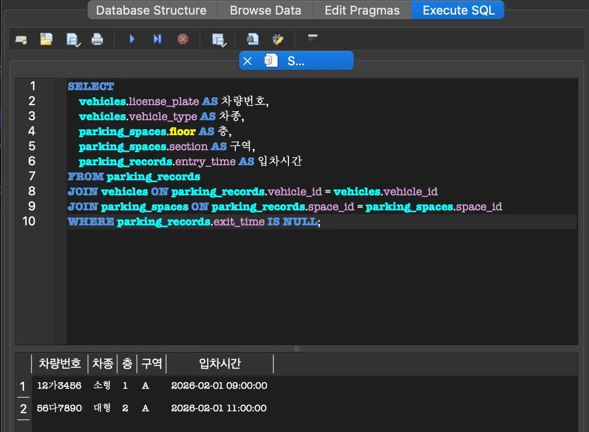The width and height of the screenshot is (589, 432).
Task: Switch to the Browse Data tab
Action: pyautogui.click(x=265, y=10)
